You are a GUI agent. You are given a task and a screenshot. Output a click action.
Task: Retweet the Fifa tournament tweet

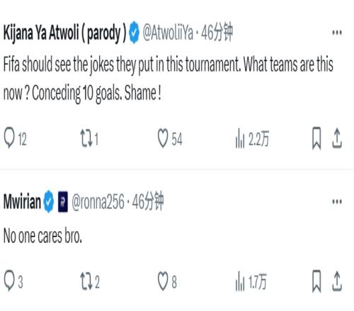click(x=89, y=139)
